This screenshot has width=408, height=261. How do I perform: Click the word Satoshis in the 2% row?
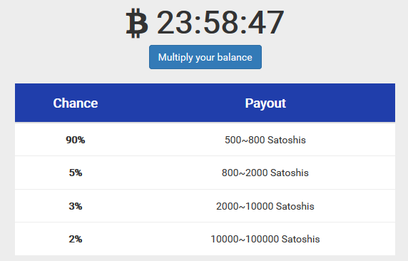(x=300, y=239)
